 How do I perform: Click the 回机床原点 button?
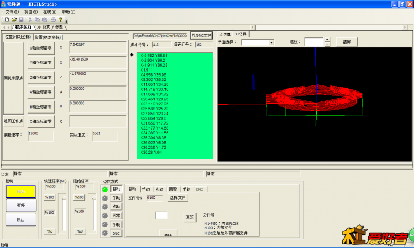pyautogui.click(x=13, y=78)
